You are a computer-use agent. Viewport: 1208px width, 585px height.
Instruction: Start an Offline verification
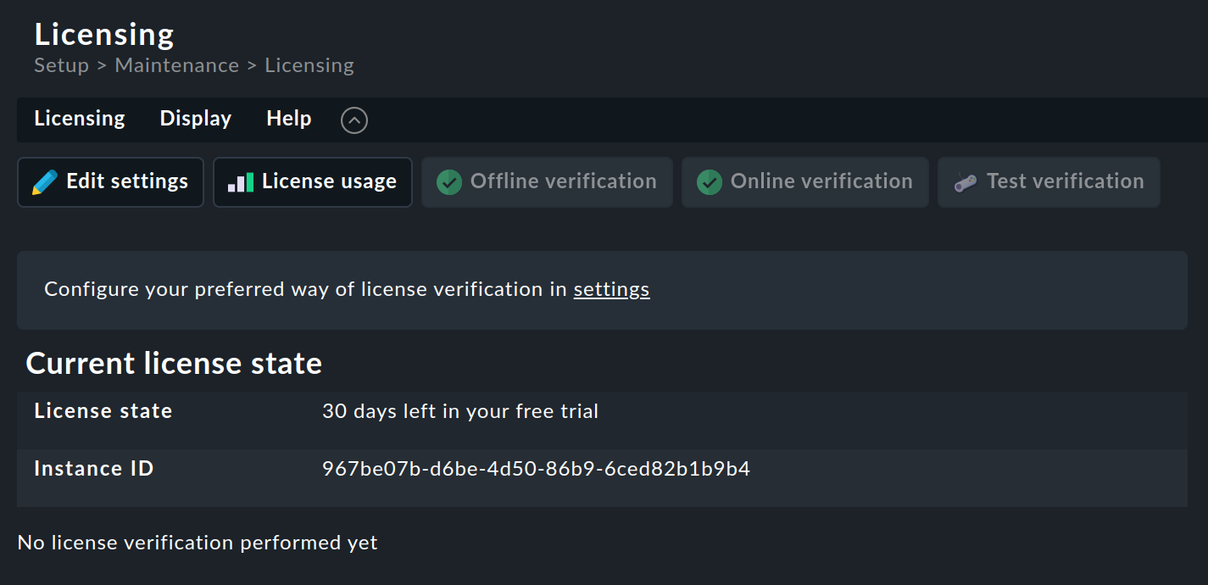(x=547, y=181)
